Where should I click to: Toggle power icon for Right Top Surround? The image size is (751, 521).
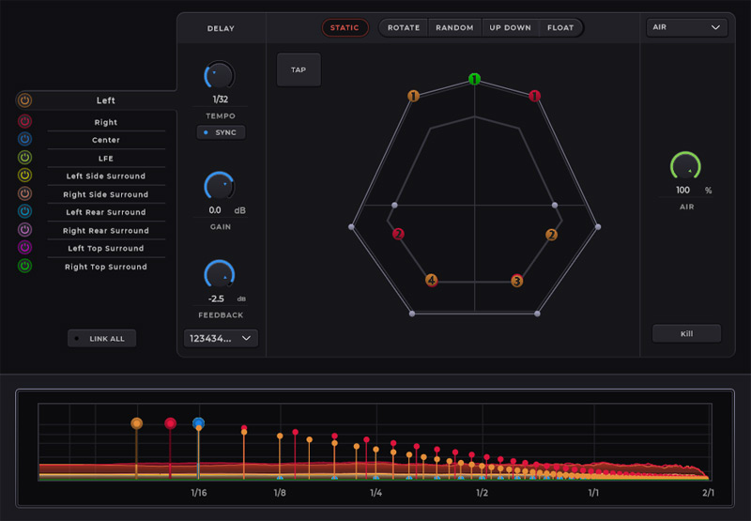coord(24,267)
